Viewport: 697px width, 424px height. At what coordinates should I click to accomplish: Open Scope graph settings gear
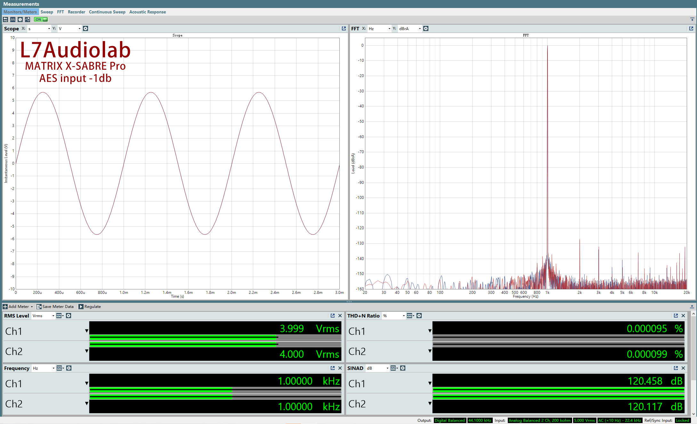[85, 28]
